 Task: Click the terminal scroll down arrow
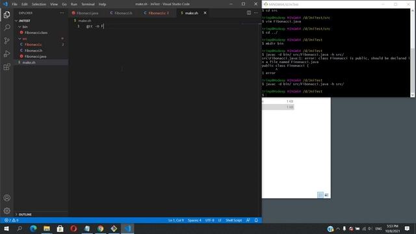click(x=413, y=95)
